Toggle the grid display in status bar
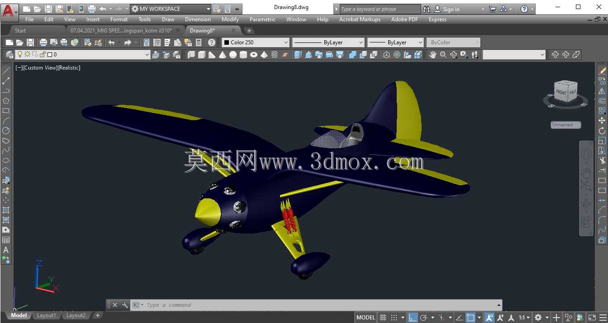This screenshot has height=323, width=608. [383, 318]
